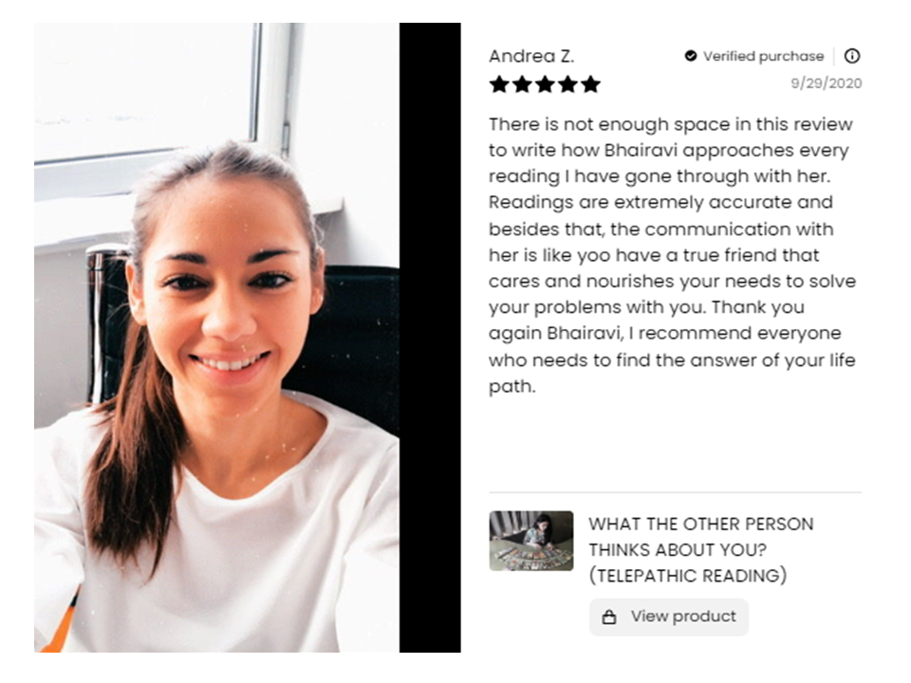Click the info icon beside Verified purchase

pyautogui.click(x=852, y=56)
